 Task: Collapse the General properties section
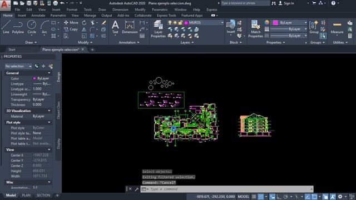(50, 73)
